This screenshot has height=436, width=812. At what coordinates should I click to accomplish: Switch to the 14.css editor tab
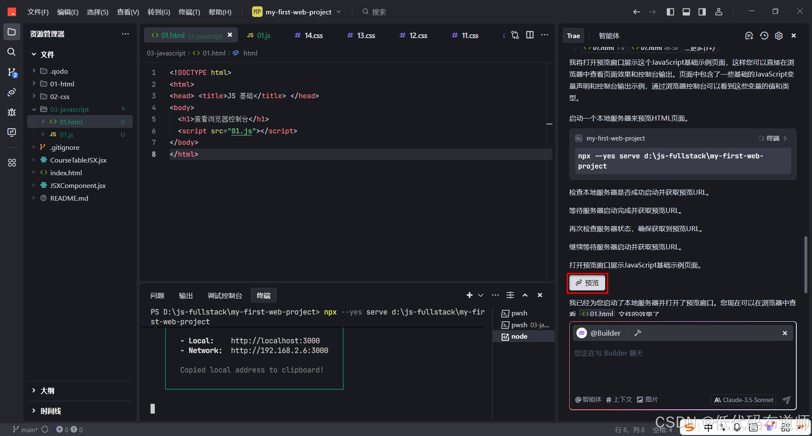tap(309, 35)
